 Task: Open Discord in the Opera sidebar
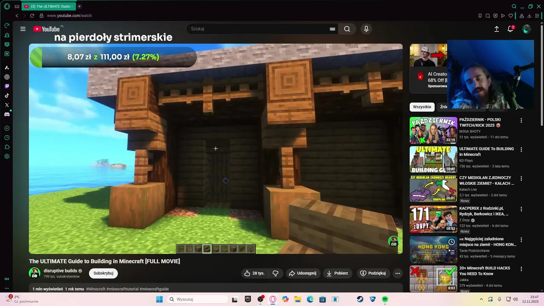[x=7, y=114]
